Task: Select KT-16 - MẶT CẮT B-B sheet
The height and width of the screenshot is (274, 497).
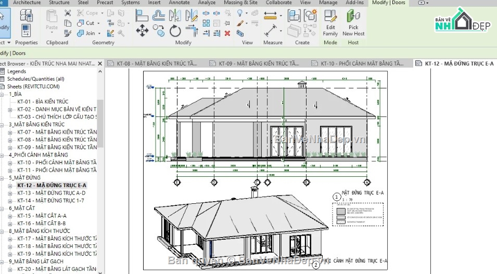Action: coord(42,224)
